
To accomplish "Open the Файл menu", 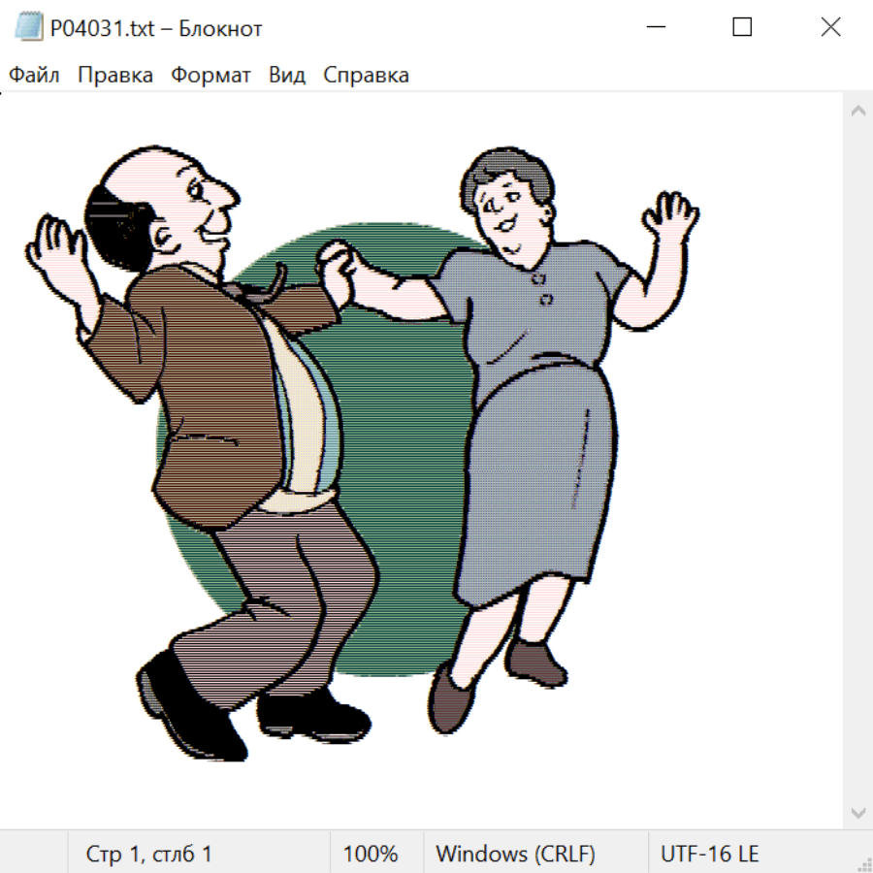I will tap(34, 76).
